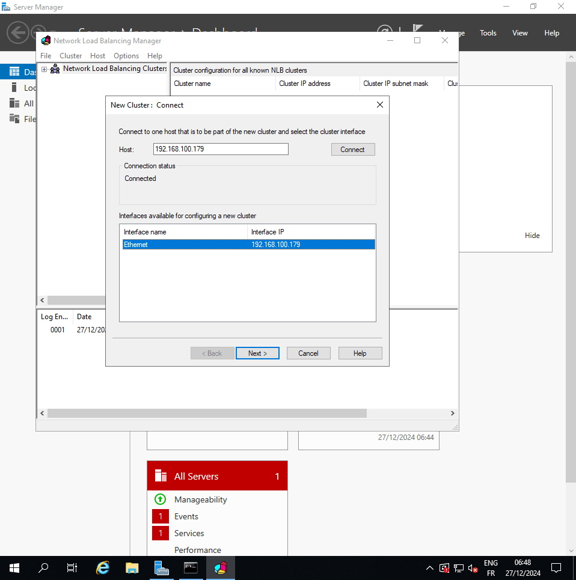Click the Cluster IP address column header

tap(305, 84)
